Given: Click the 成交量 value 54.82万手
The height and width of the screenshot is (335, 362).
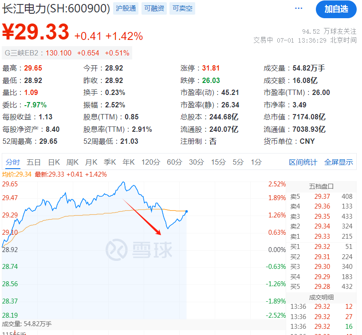Looking at the screenshot, I should click(309, 68).
